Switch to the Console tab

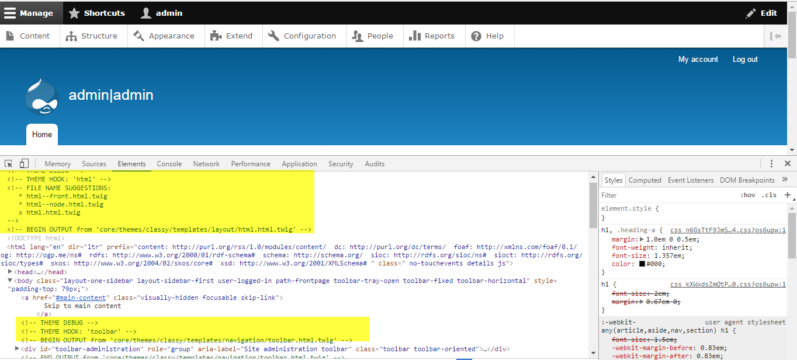pyautogui.click(x=169, y=164)
